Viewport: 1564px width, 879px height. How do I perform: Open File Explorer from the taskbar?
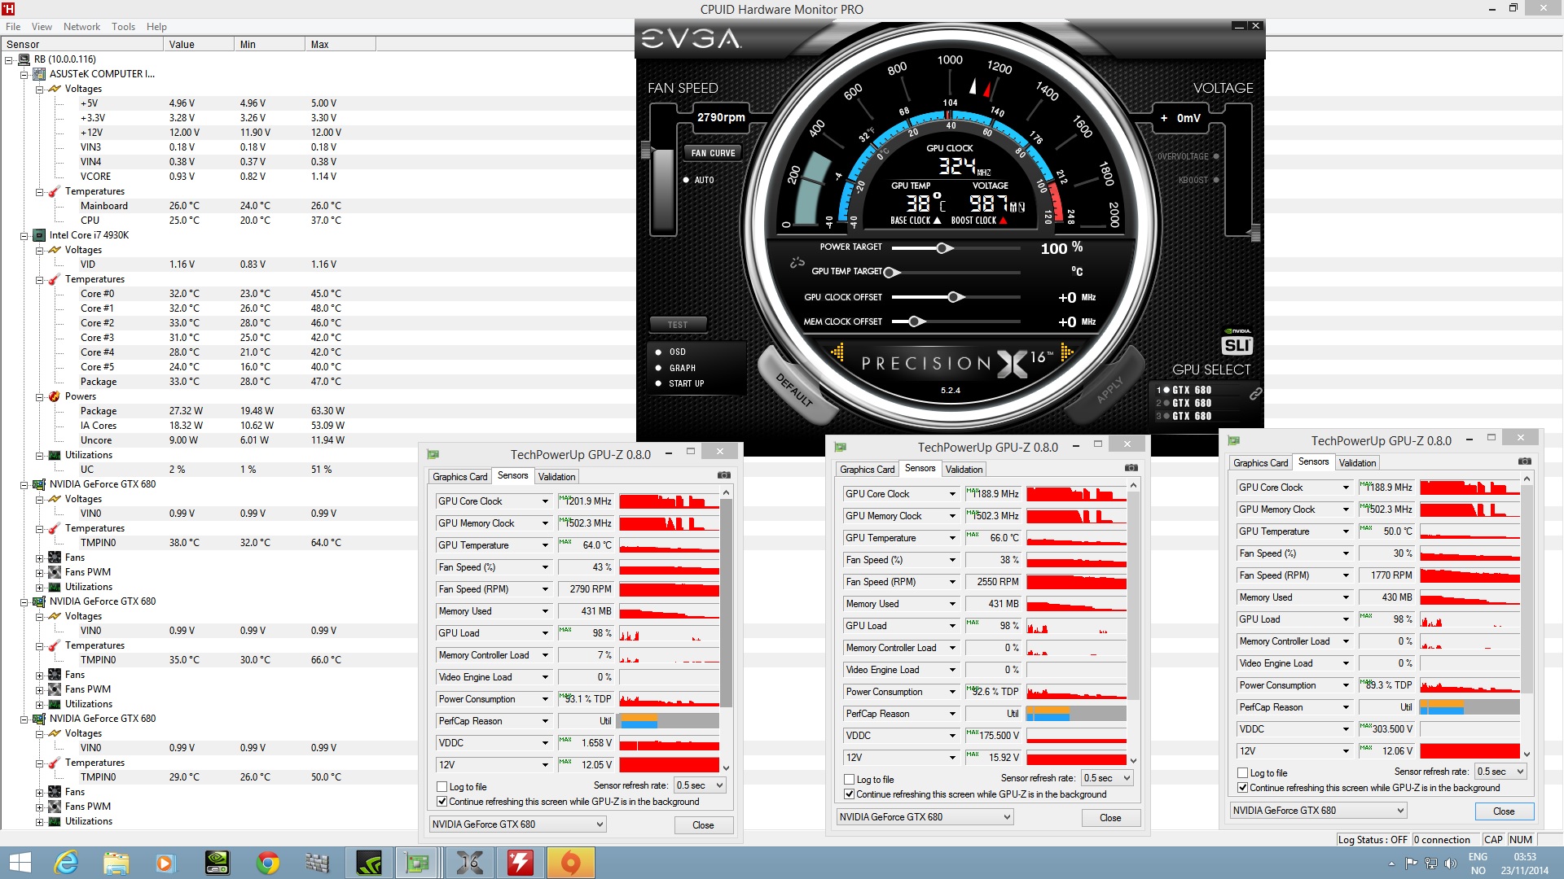pyautogui.click(x=116, y=863)
